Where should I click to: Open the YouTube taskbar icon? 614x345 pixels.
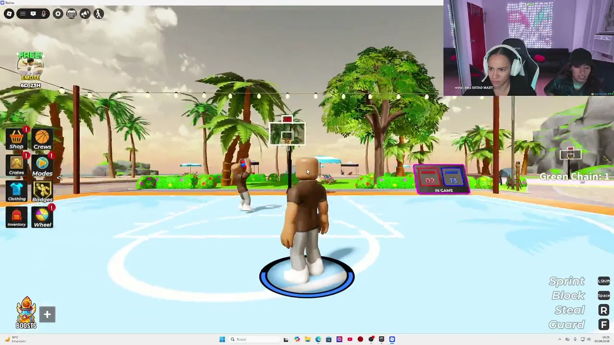350,339
